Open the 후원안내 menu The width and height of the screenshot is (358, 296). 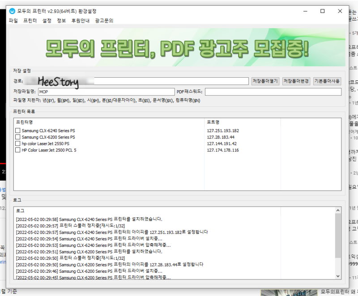tap(81, 21)
